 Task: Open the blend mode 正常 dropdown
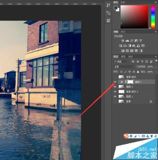[124, 67]
